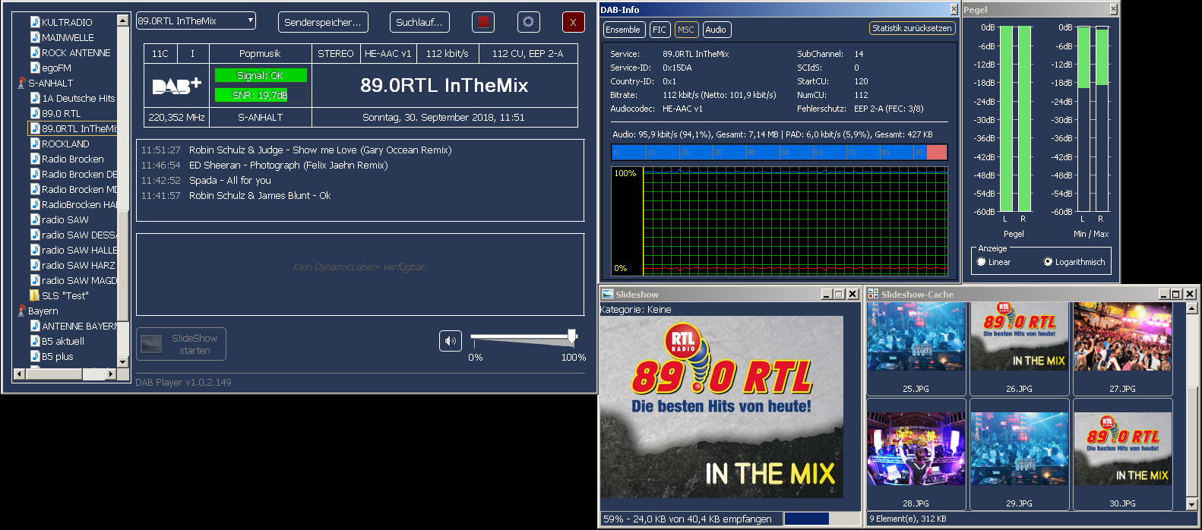Select the Logarithmisch display option
This screenshot has width=1202, height=530.
click(1048, 262)
